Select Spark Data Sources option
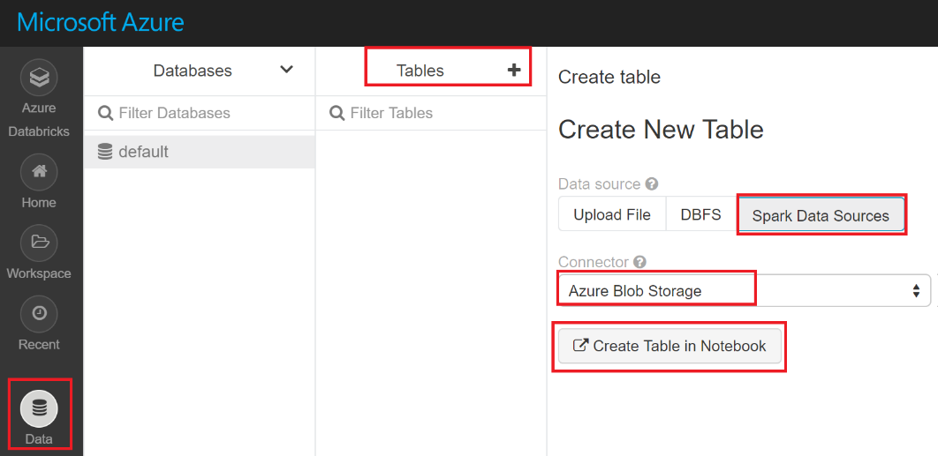Image resolution: width=938 pixels, height=456 pixels. 821,215
